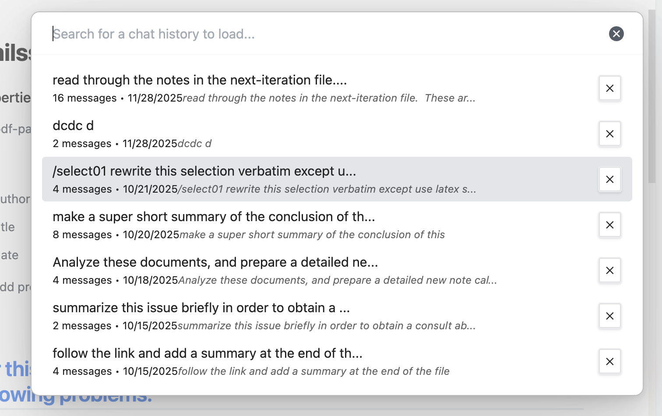Delete the 'read through the notes' chat history
Image resolution: width=662 pixels, height=416 pixels.
pyautogui.click(x=609, y=88)
